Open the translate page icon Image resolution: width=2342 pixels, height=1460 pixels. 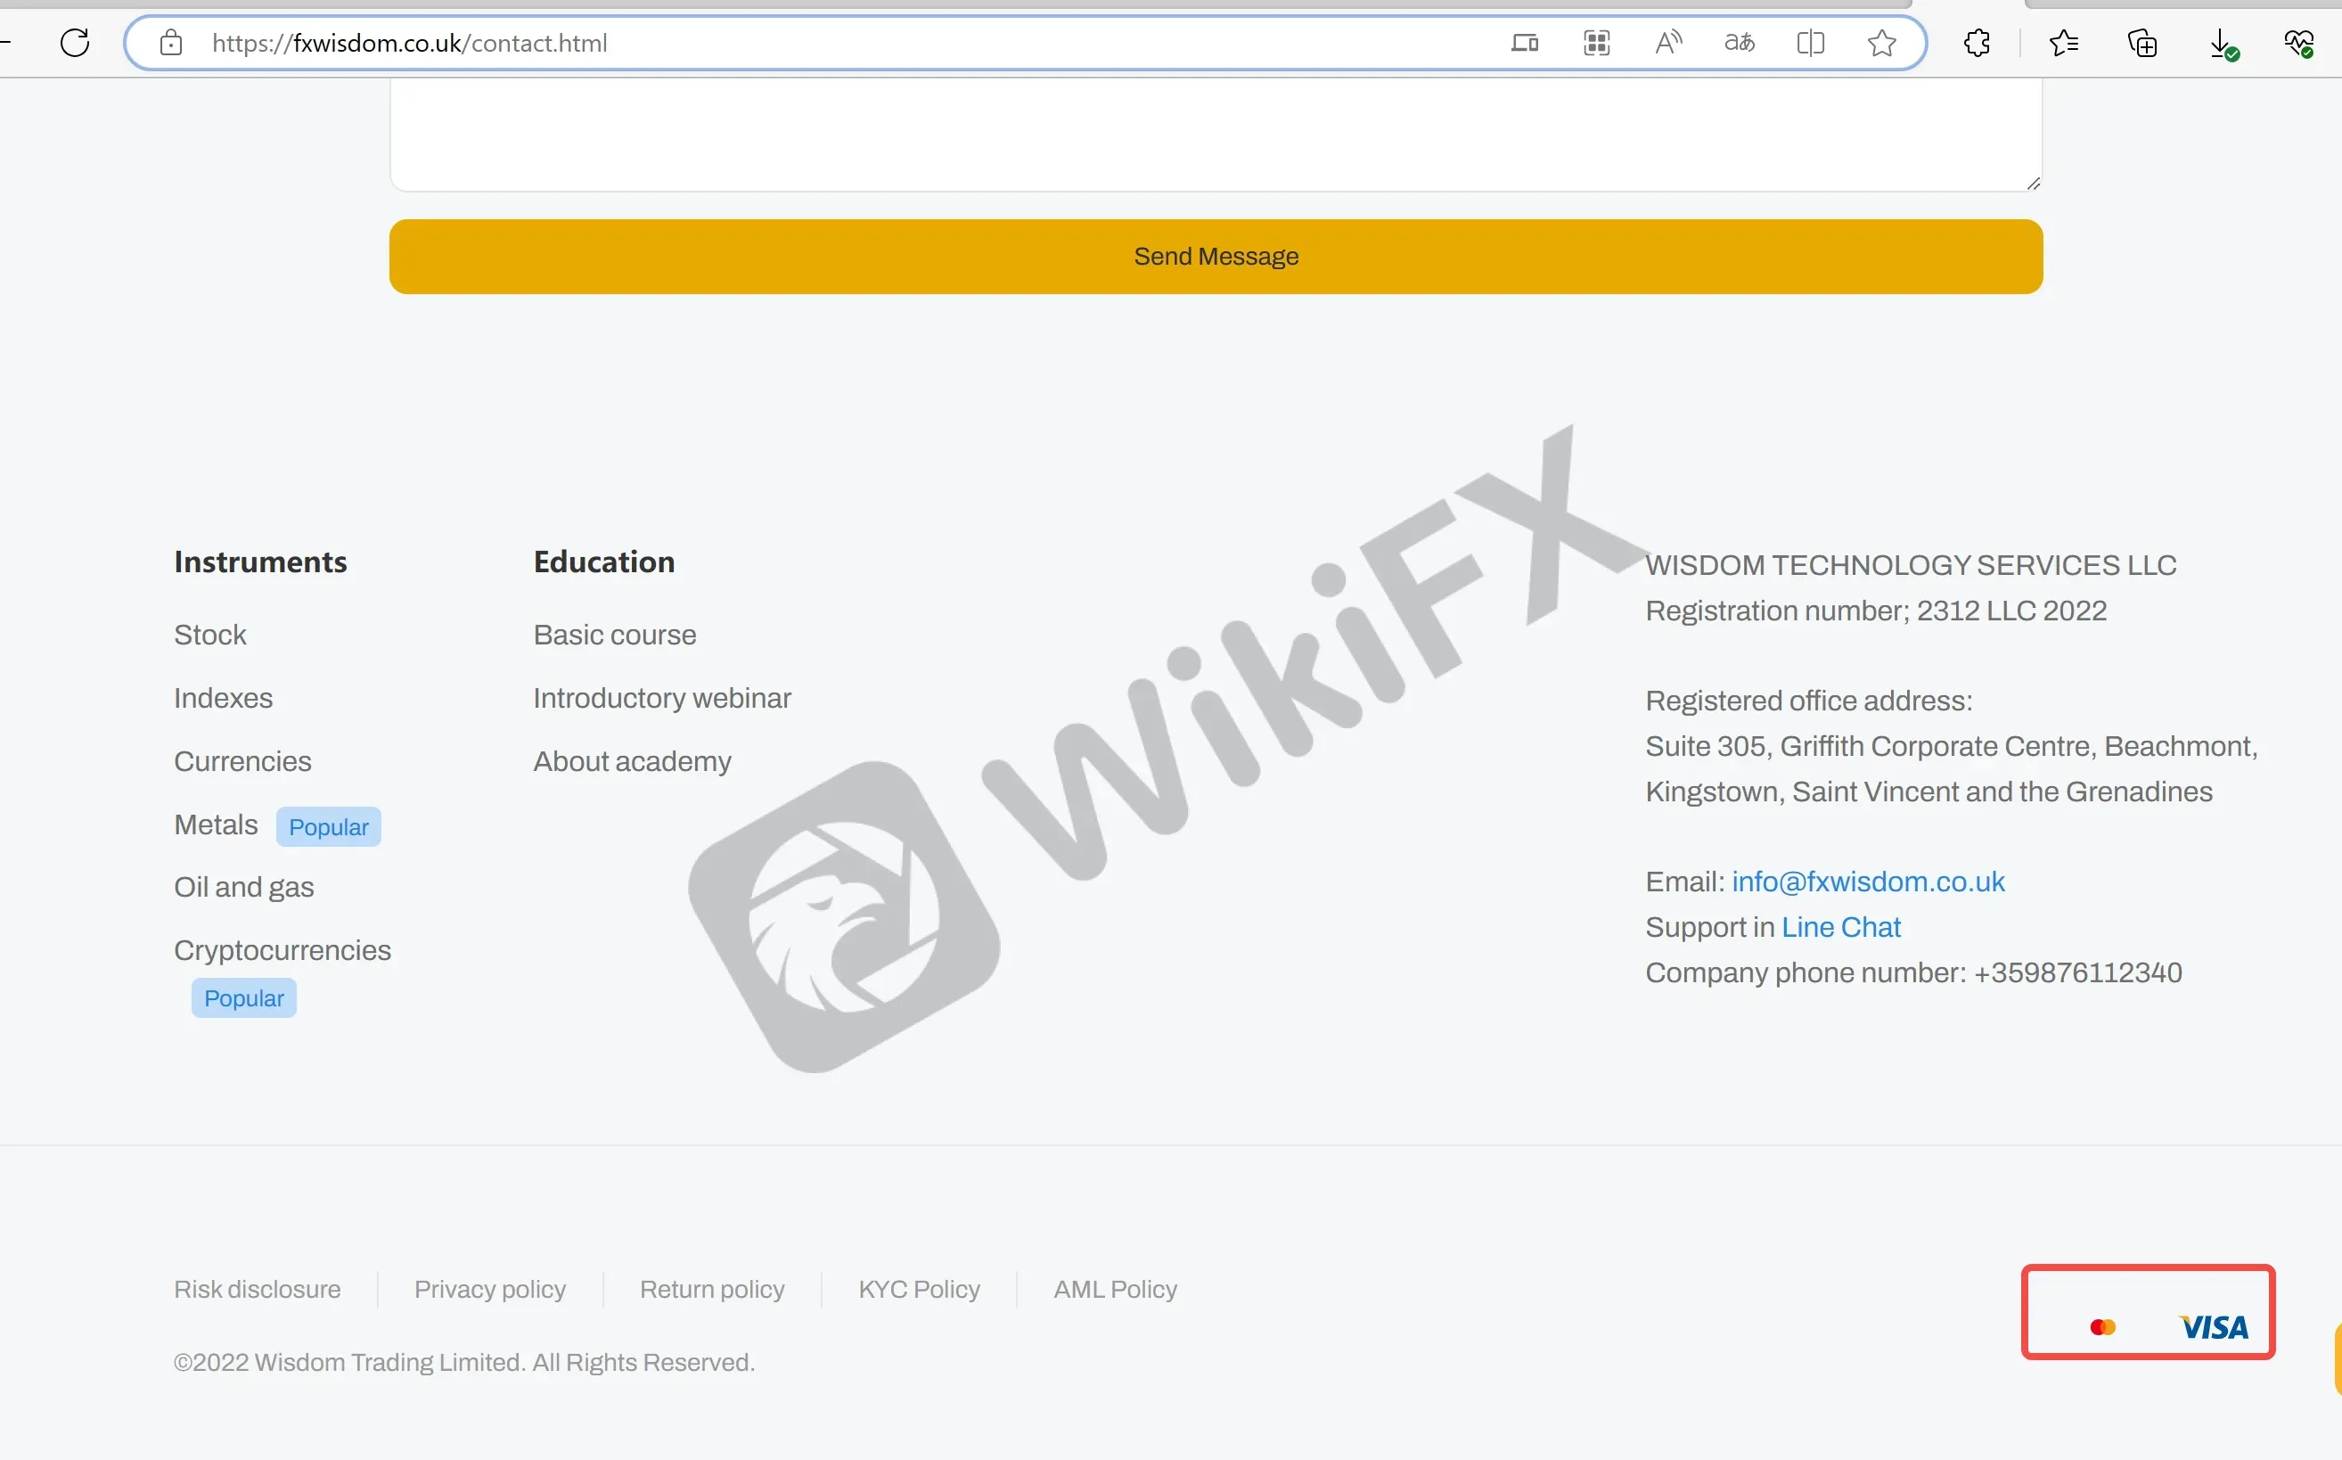click(1740, 43)
